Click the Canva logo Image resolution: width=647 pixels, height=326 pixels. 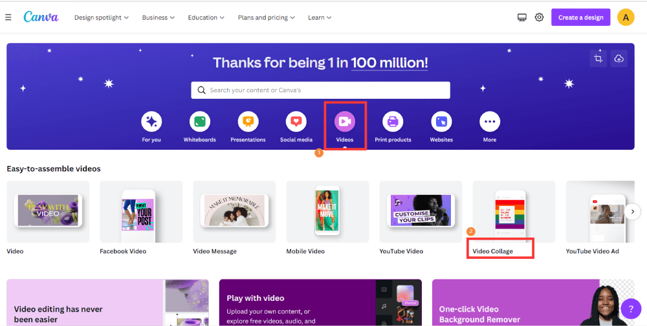(x=41, y=17)
